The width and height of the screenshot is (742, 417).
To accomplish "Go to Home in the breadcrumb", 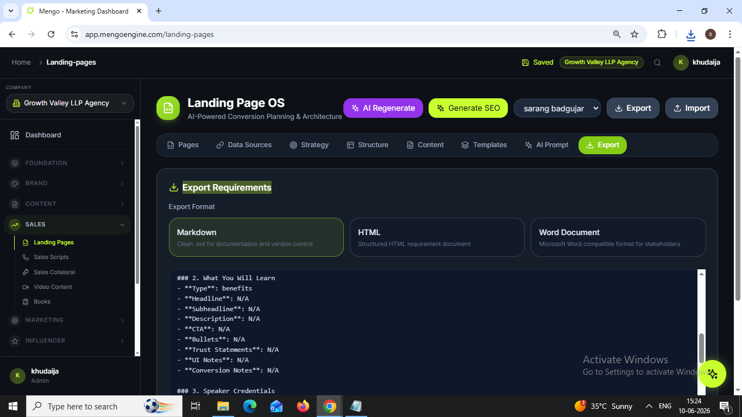I will (x=21, y=62).
